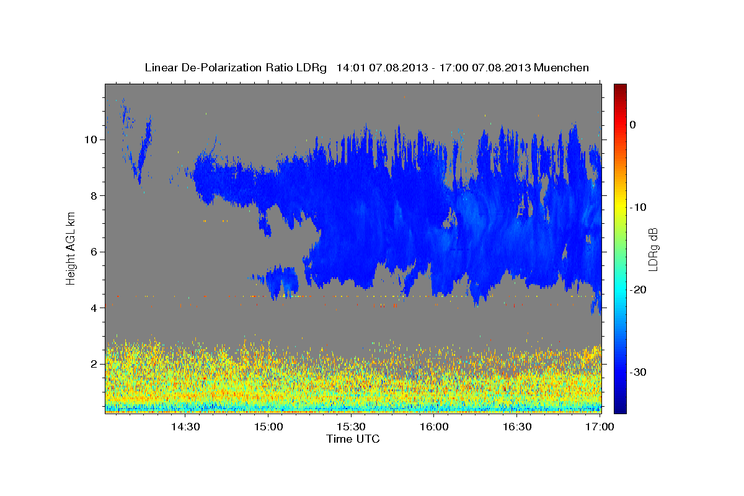Click the height axis value '10'
The image size is (744, 496).
92,139
